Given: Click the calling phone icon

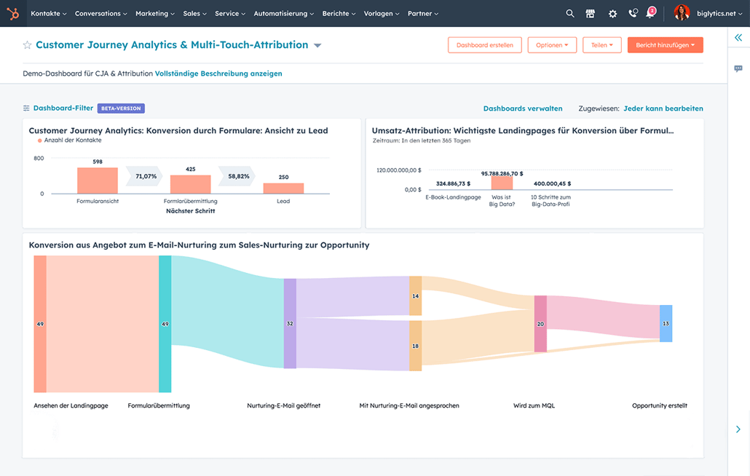Looking at the screenshot, I should (632, 13).
